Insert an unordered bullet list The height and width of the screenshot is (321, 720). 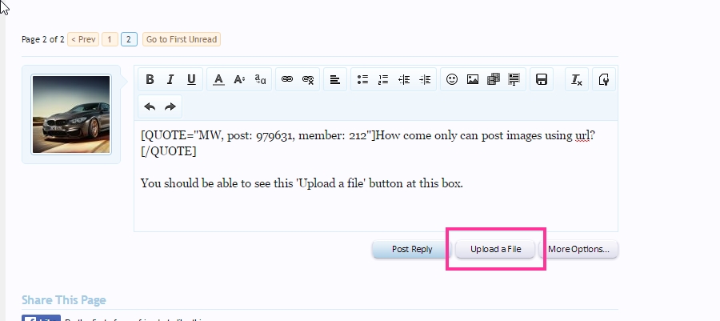(x=362, y=79)
